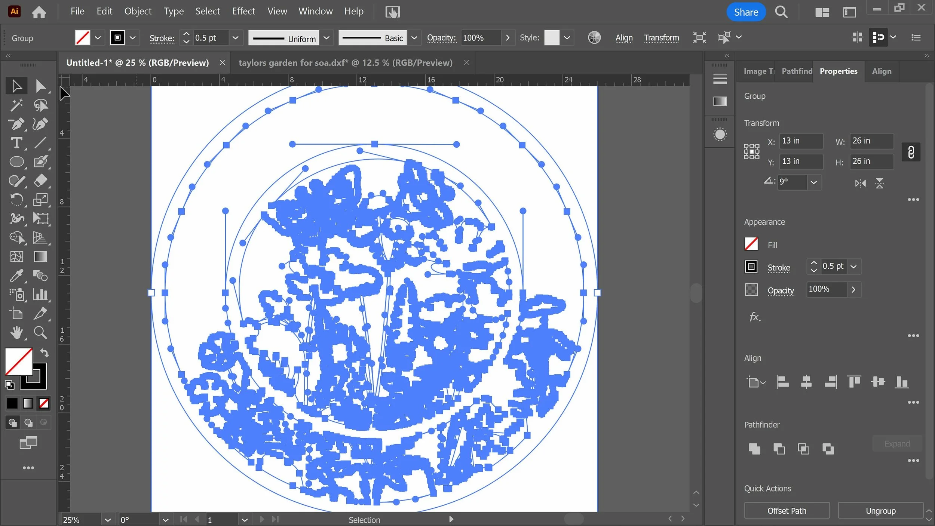Select the Perspective Grid tool
935x526 pixels.
(x=40, y=237)
